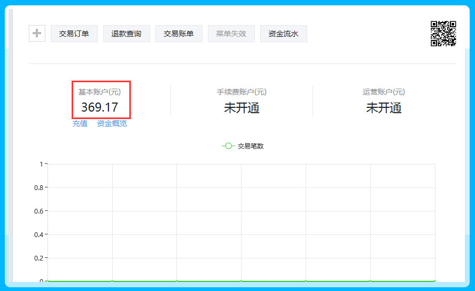The height and width of the screenshot is (291, 475).
Task: Click the leftmost data point on the chart
Action: pos(48,281)
